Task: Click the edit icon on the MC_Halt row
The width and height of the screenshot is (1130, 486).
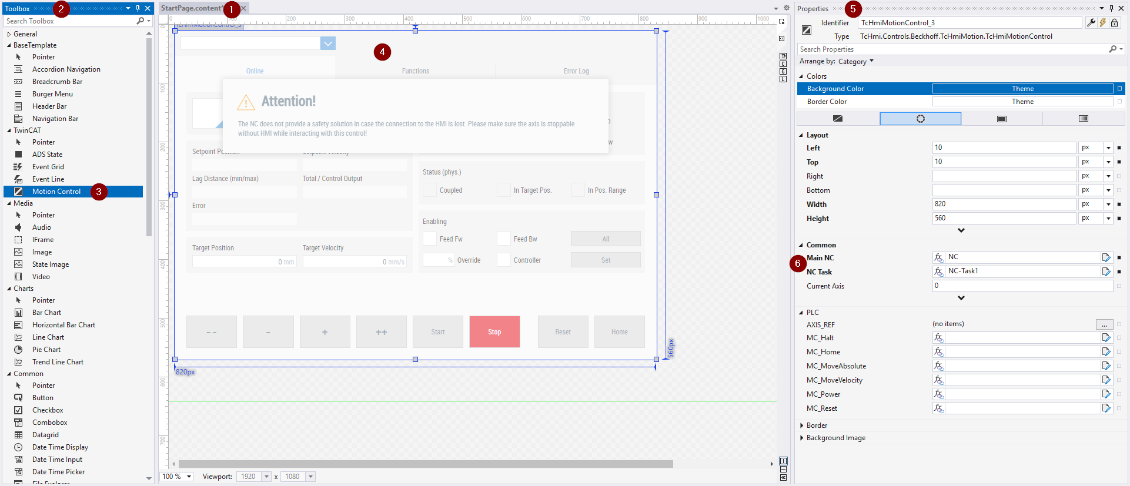Action: [x=1106, y=338]
